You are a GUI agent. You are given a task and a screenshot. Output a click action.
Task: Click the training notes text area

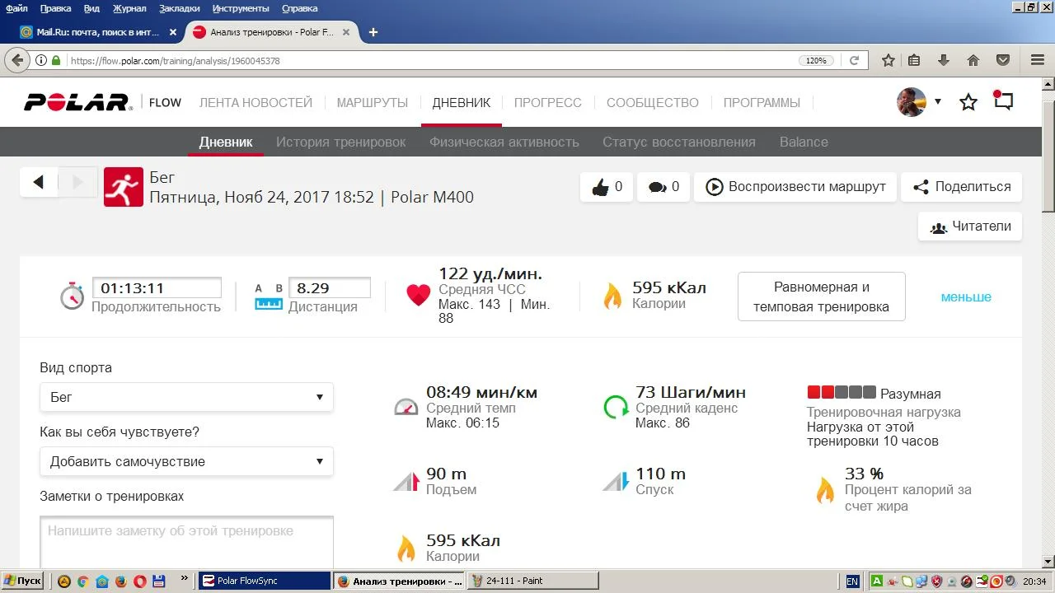pos(186,542)
